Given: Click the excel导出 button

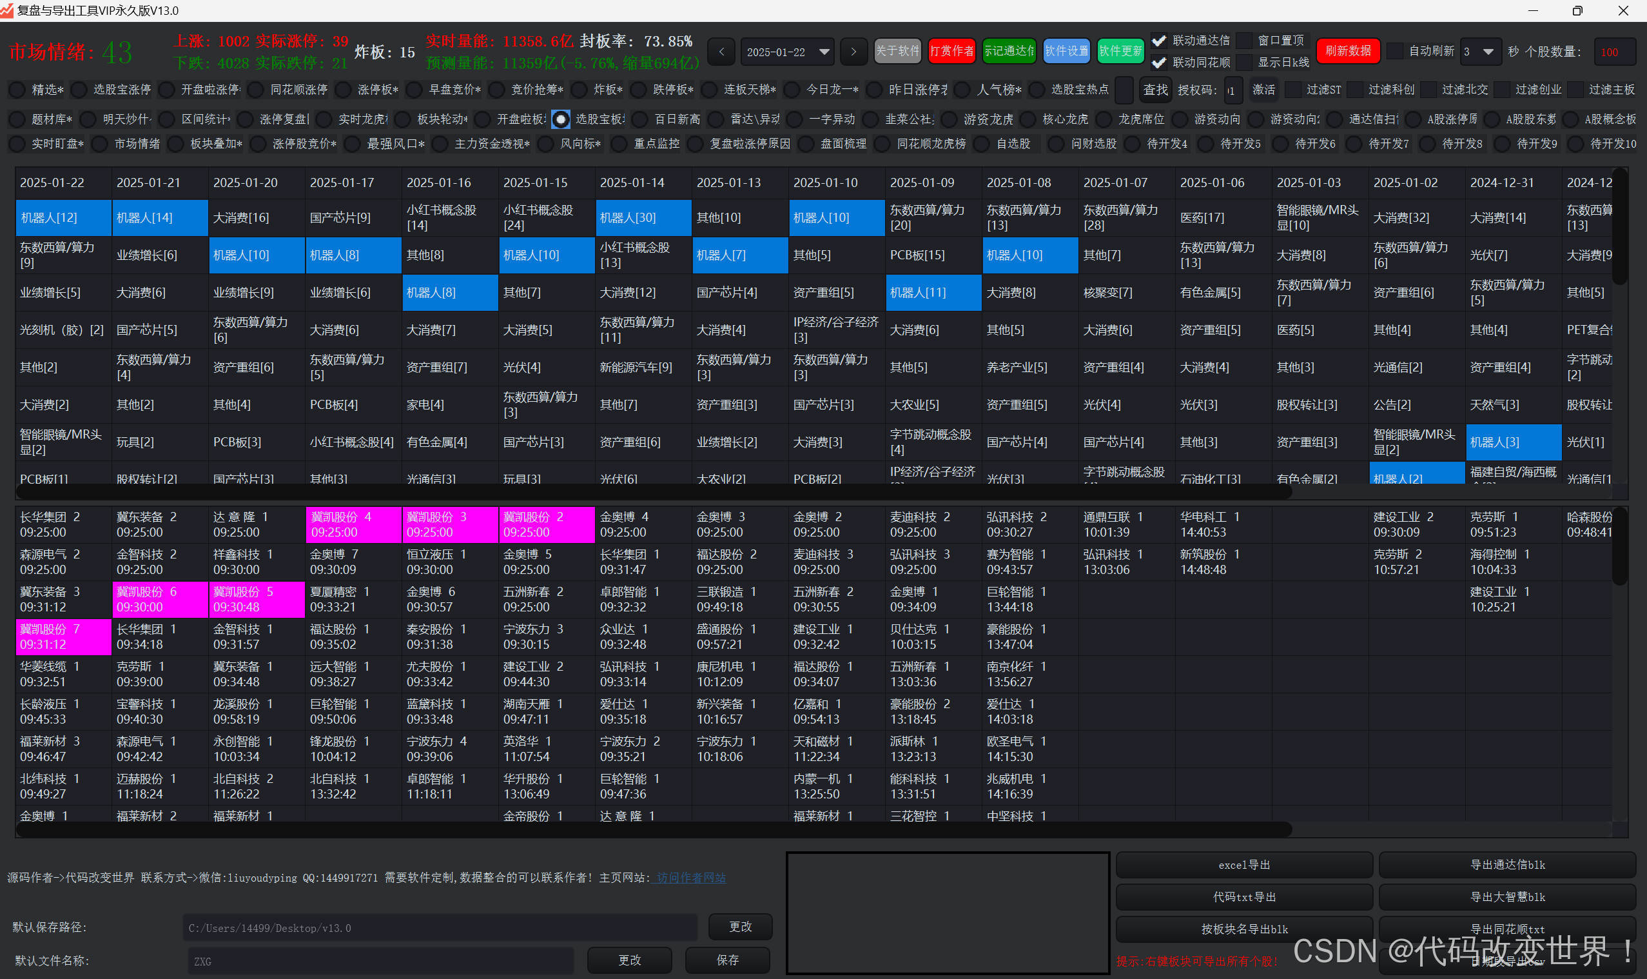Looking at the screenshot, I should [1243, 865].
